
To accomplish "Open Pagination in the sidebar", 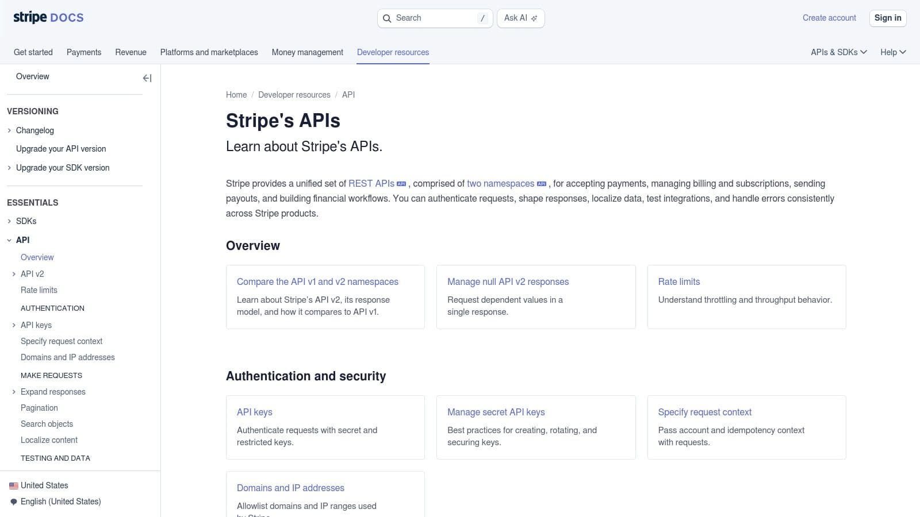I will point(39,408).
